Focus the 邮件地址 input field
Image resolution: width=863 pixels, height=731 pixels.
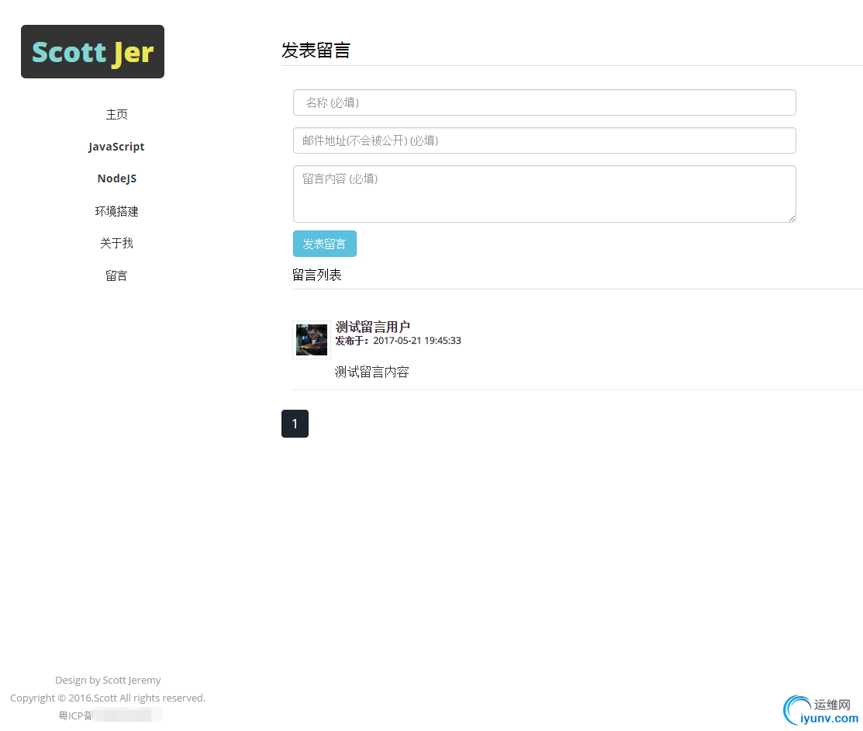click(x=544, y=140)
